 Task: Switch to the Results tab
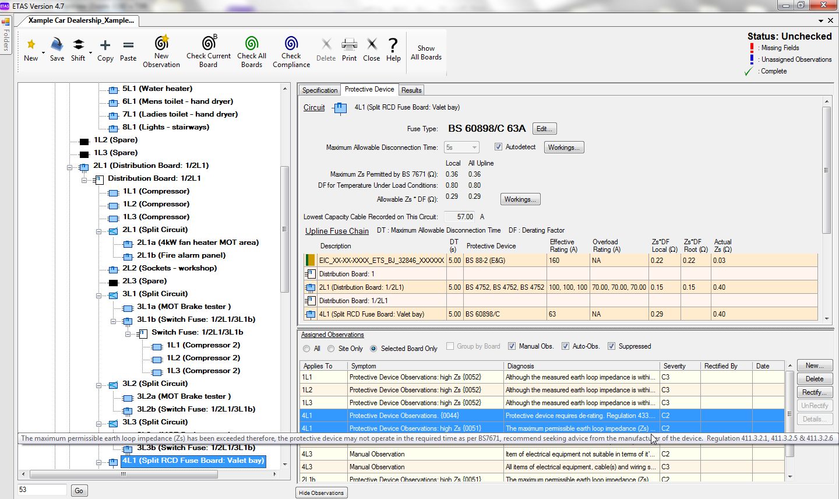tap(411, 90)
